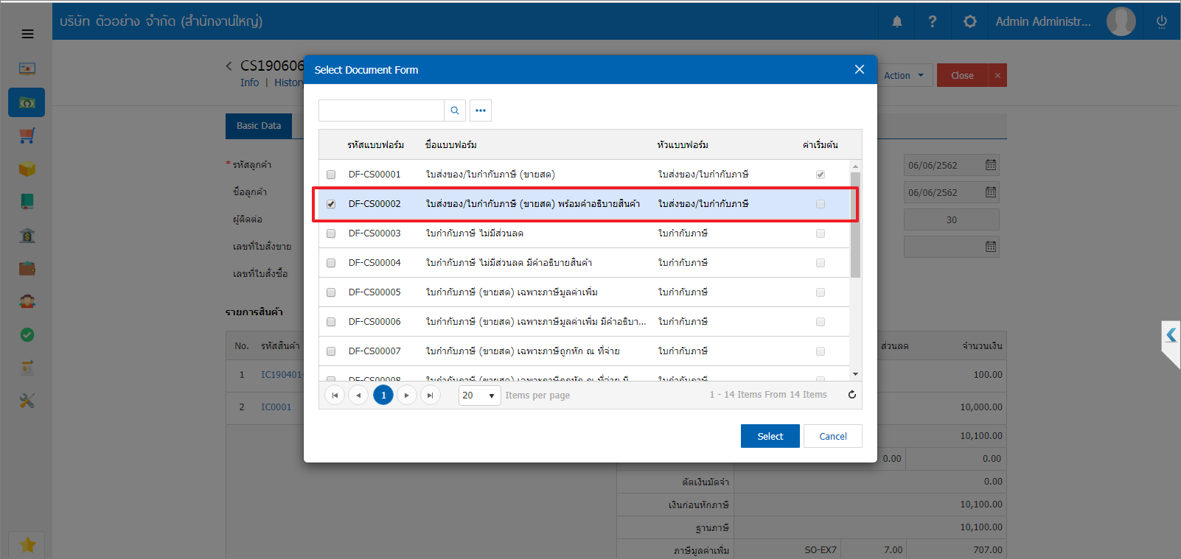This screenshot has width=1181, height=559.
Task: Expand the right side panel chevron
Action: [x=1171, y=335]
